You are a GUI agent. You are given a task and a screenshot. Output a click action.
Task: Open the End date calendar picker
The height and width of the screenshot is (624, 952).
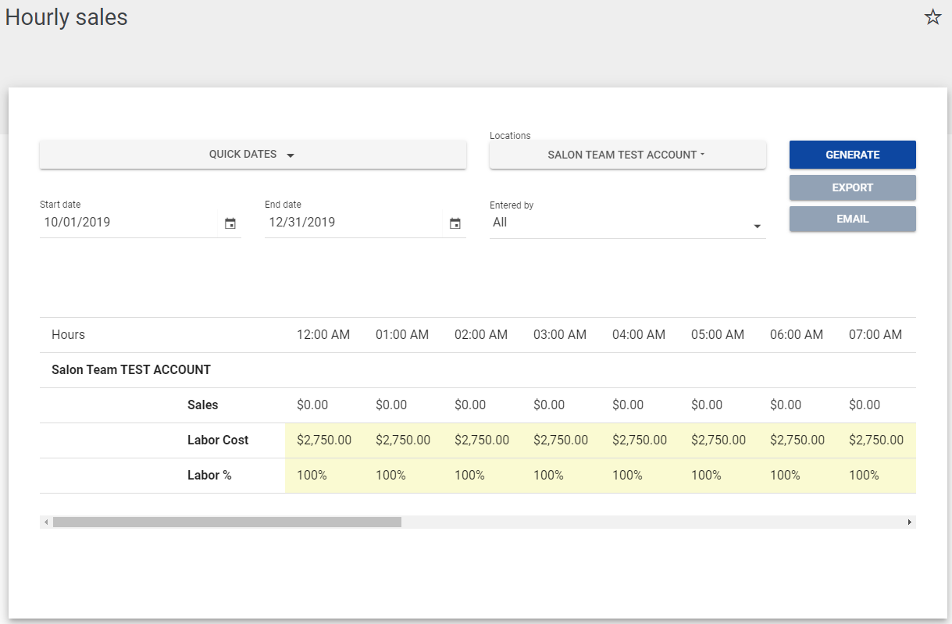pyautogui.click(x=455, y=223)
